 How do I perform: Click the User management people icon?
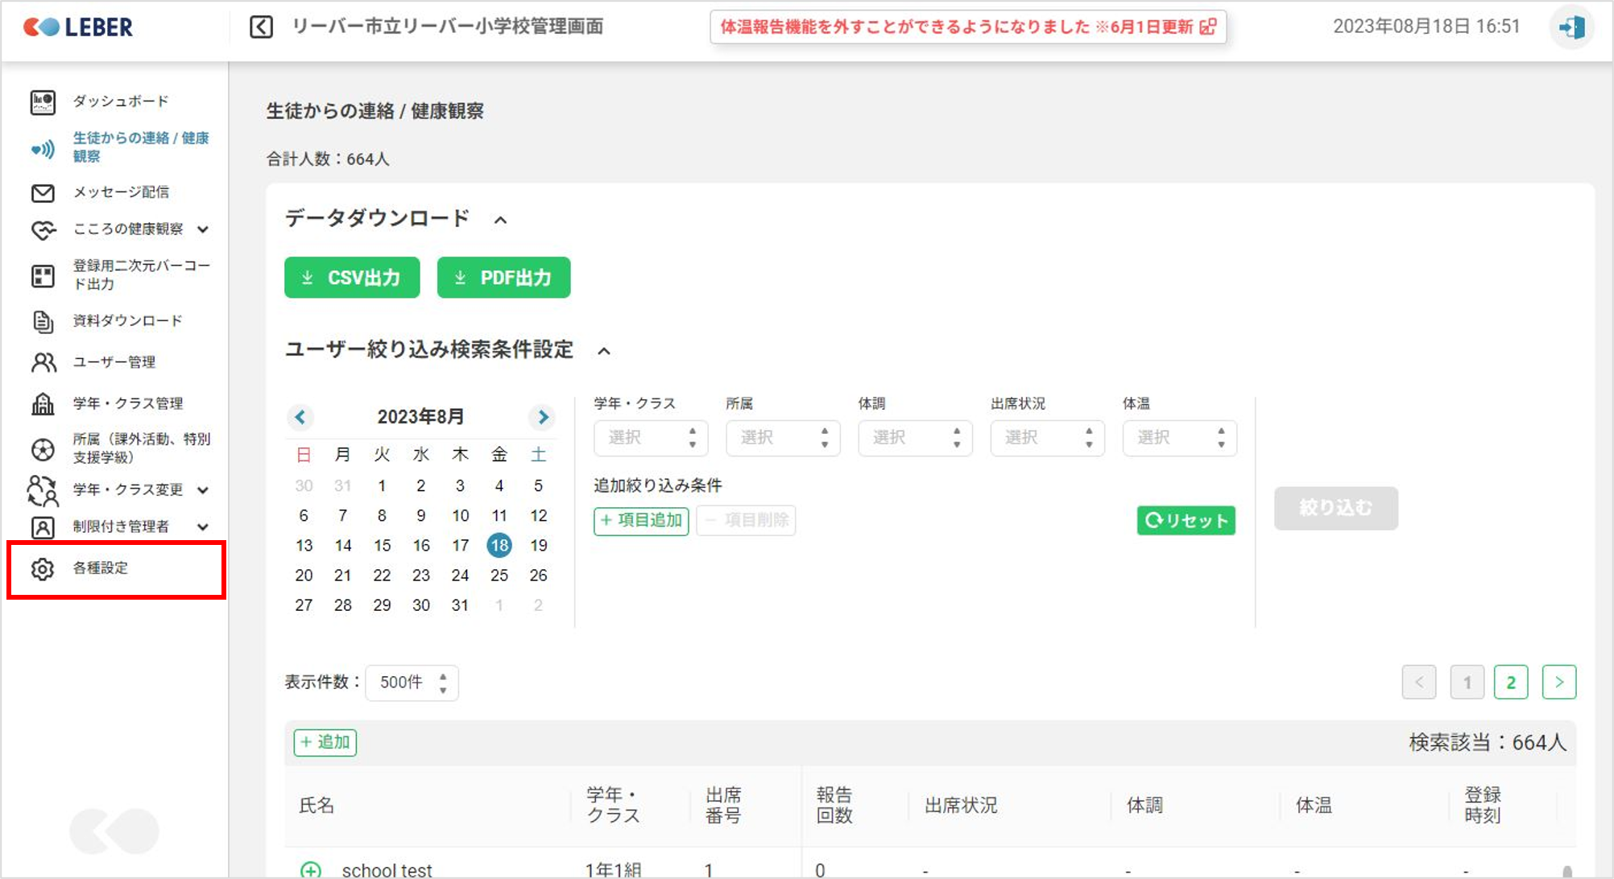point(43,363)
